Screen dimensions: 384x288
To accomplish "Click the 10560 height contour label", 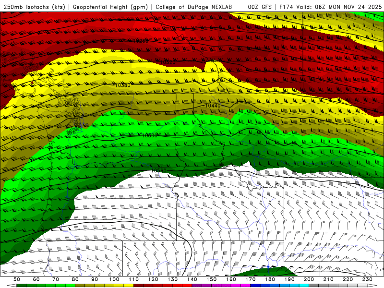I will click(x=159, y=170).
